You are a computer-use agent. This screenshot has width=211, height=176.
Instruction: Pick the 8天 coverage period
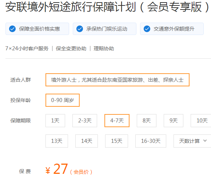(147, 121)
